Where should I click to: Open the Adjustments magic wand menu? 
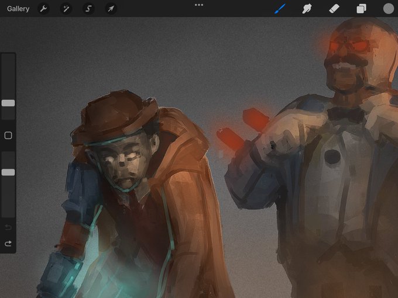point(66,9)
